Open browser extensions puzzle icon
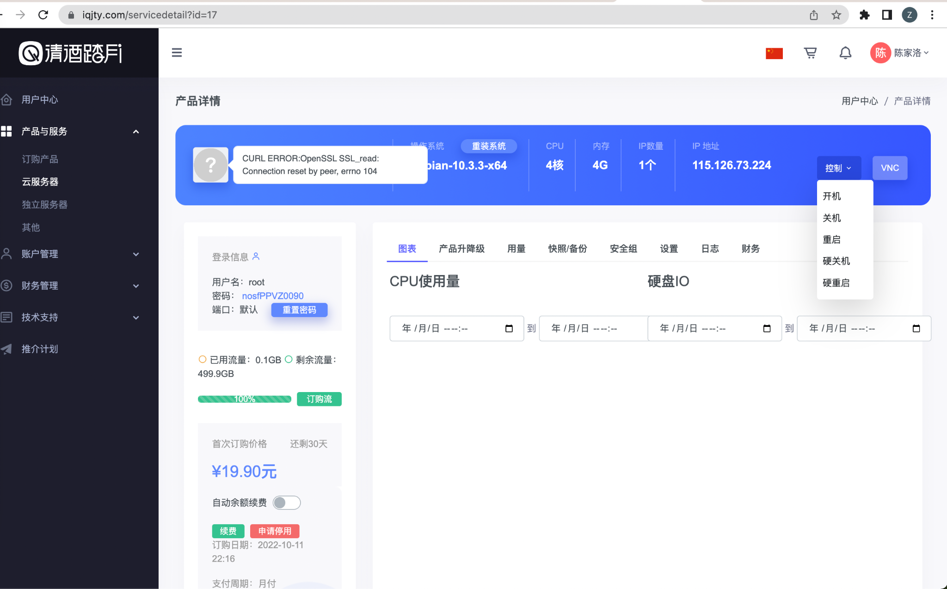Image resolution: width=947 pixels, height=589 pixels. tap(864, 15)
